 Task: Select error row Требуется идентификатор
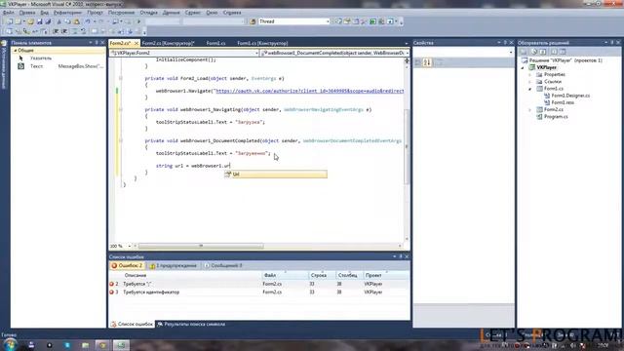[x=259, y=292]
